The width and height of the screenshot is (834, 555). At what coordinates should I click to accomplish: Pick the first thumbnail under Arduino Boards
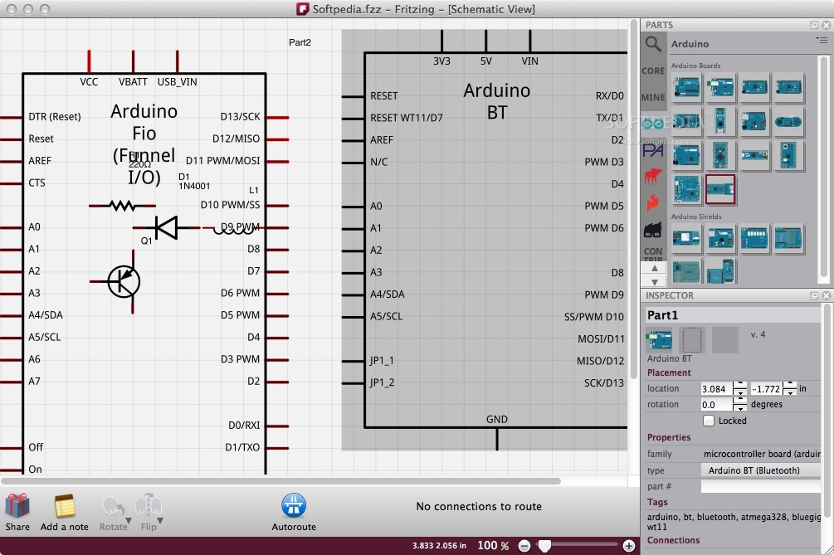[x=686, y=86]
